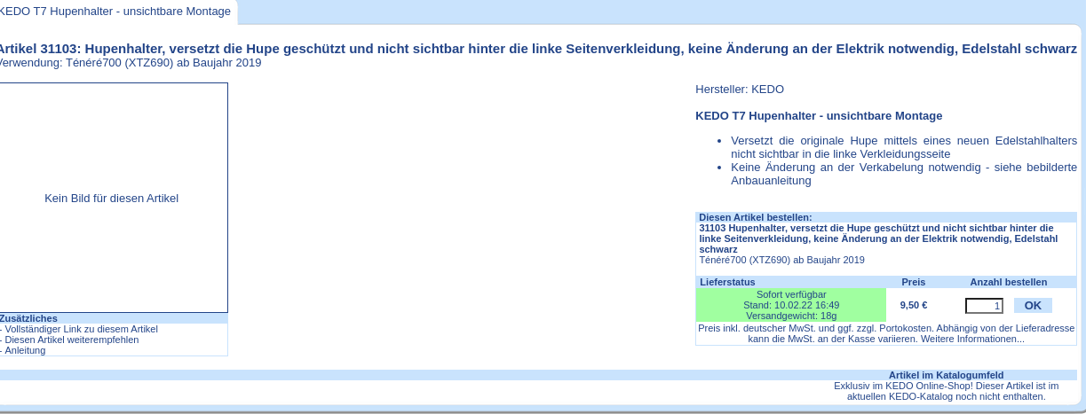Click the quantity input field
The width and height of the screenshot is (1086, 414).
tap(984, 306)
